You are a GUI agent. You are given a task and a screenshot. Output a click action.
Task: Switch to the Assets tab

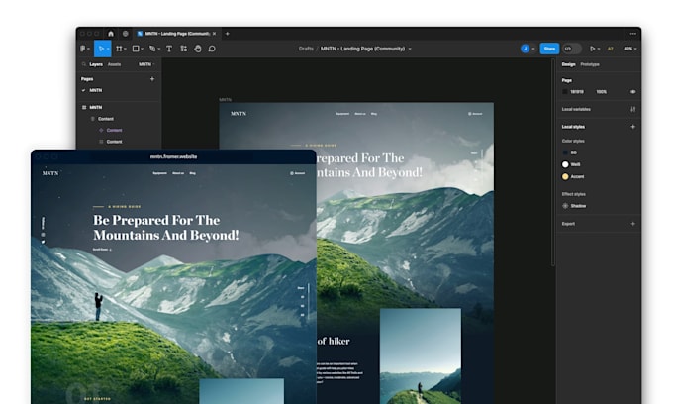pyautogui.click(x=114, y=64)
